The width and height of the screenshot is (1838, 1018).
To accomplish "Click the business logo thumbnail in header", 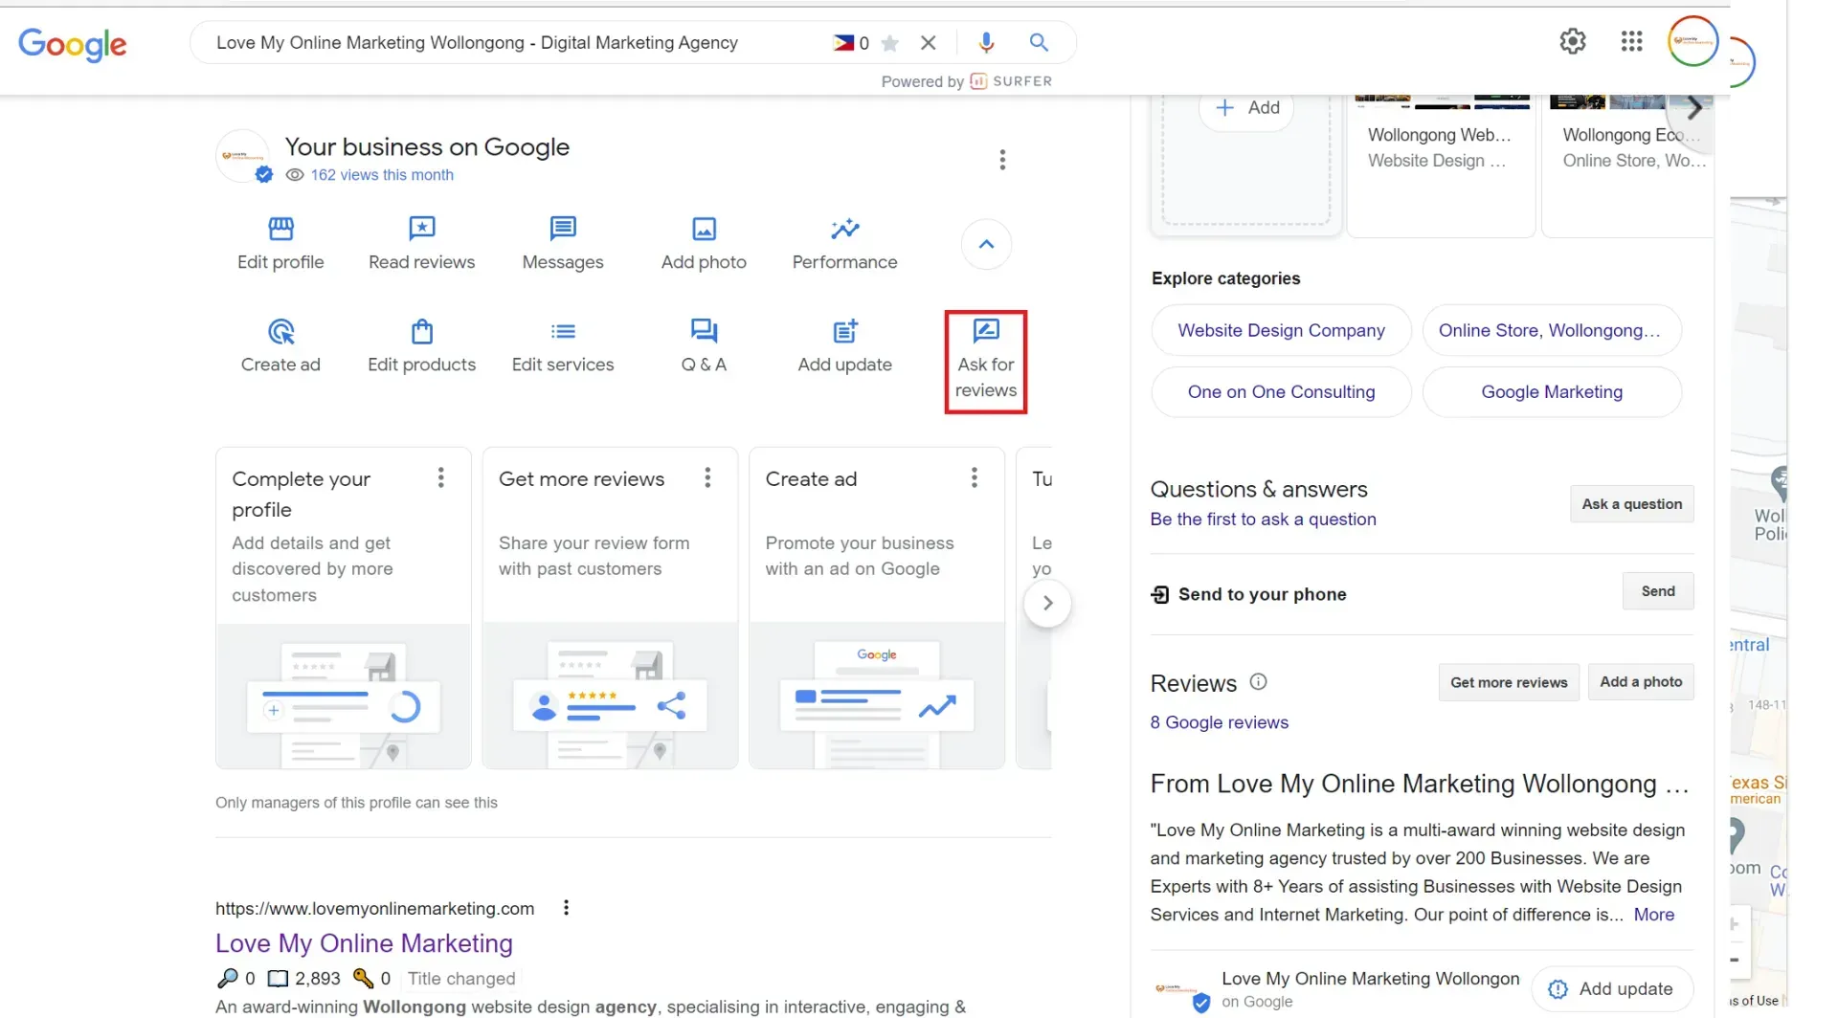I will tap(242, 156).
